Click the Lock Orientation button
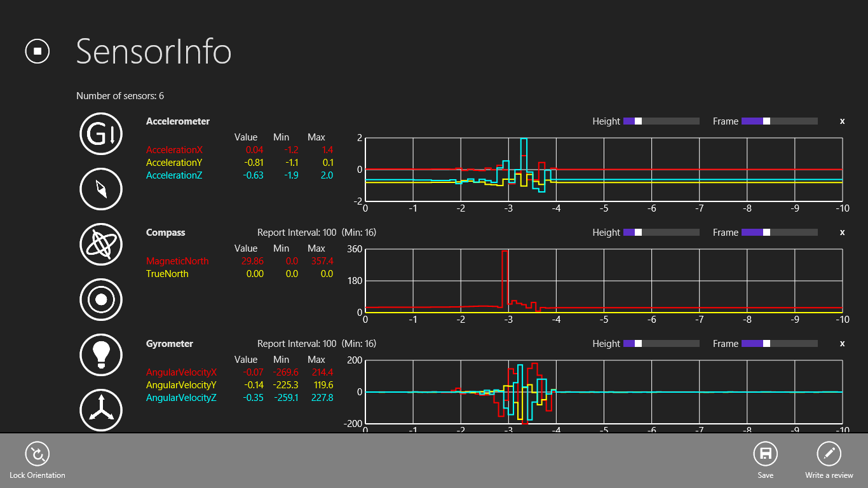This screenshot has height=488, width=868. tap(37, 454)
